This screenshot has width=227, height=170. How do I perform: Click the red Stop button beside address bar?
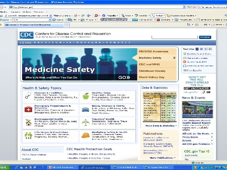[x=194, y=7]
